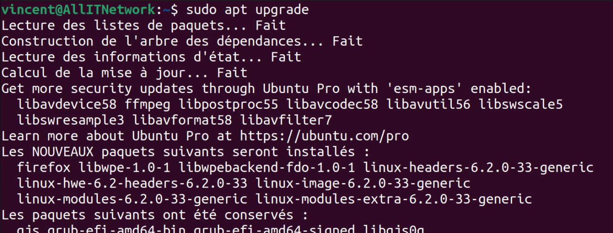Click the firefox package name

44,167
